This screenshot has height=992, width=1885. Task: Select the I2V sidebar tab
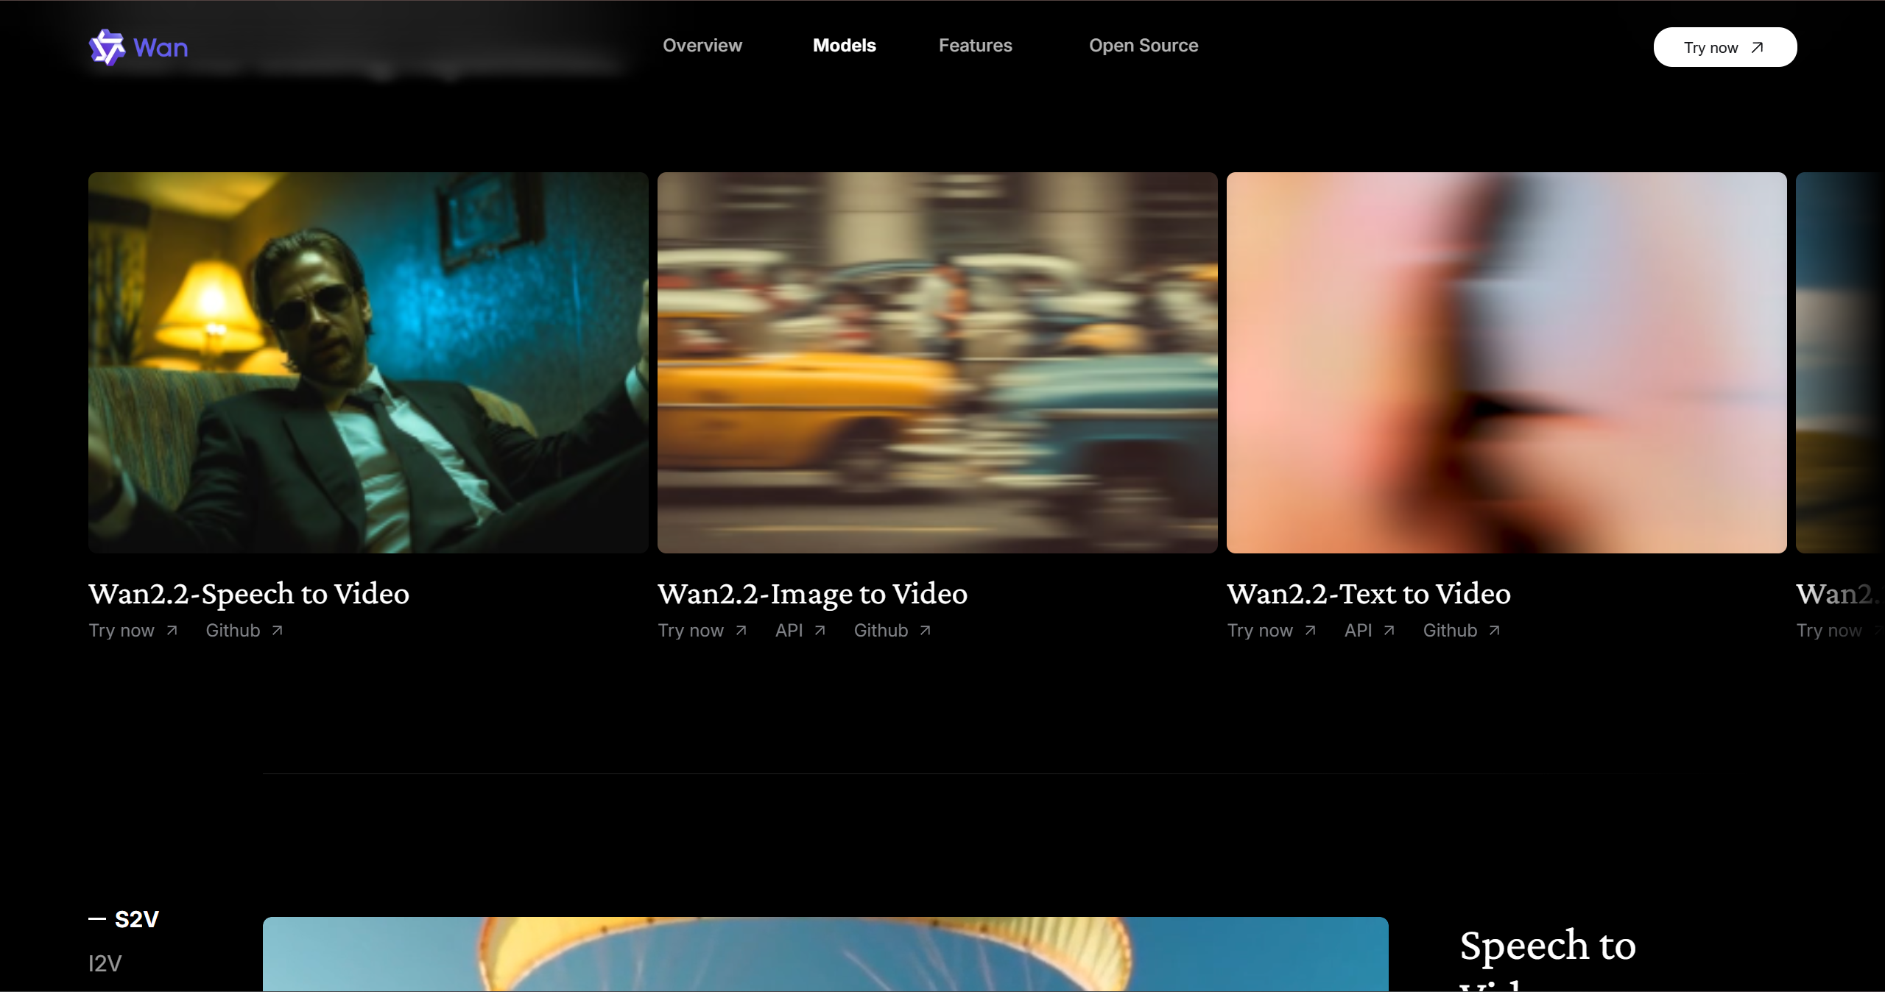[x=105, y=963]
